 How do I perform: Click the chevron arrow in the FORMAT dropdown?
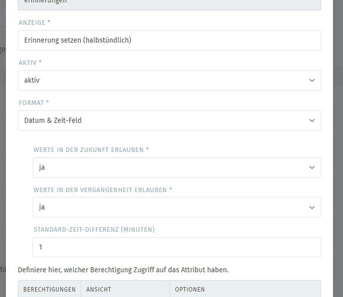click(312, 121)
